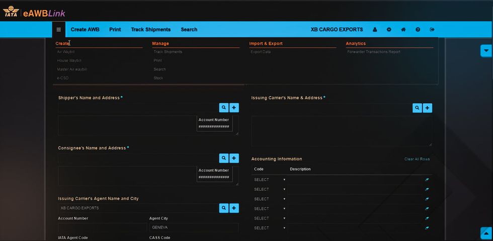Click shipper's name search input field
The width and height of the screenshot is (493, 241).
(138, 108)
